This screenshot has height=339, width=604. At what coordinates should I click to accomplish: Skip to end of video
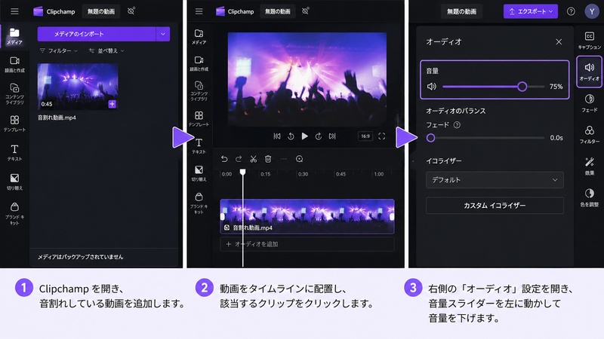point(332,136)
